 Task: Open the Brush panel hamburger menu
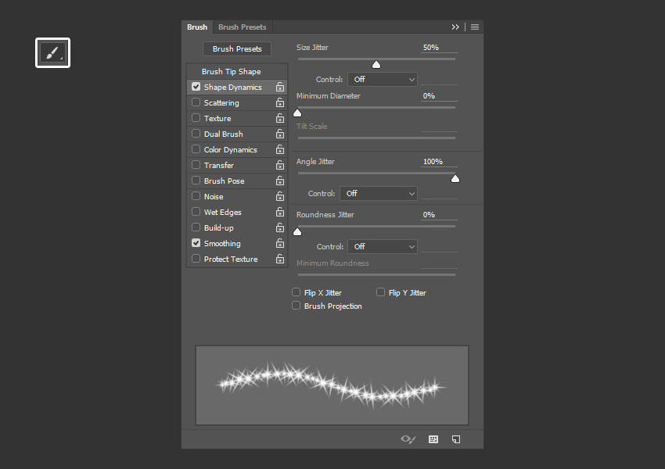pos(475,27)
